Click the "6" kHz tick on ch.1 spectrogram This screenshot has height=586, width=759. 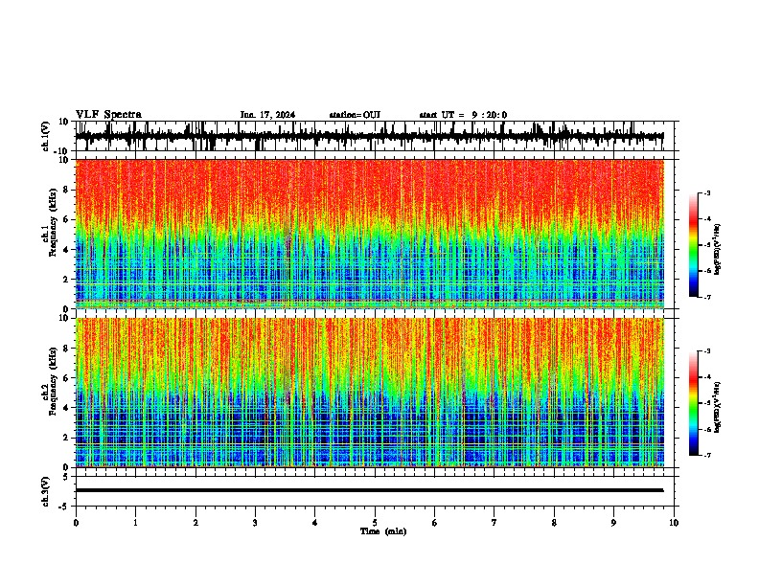coord(66,219)
